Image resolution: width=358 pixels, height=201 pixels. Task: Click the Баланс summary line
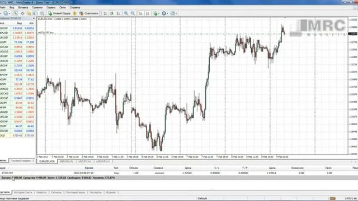tap(179, 178)
